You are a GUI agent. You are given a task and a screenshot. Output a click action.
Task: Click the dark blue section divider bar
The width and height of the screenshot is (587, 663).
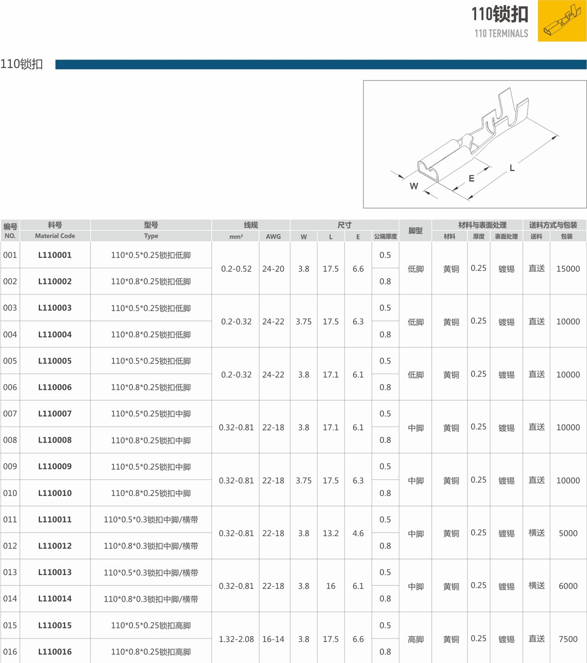coord(320,64)
